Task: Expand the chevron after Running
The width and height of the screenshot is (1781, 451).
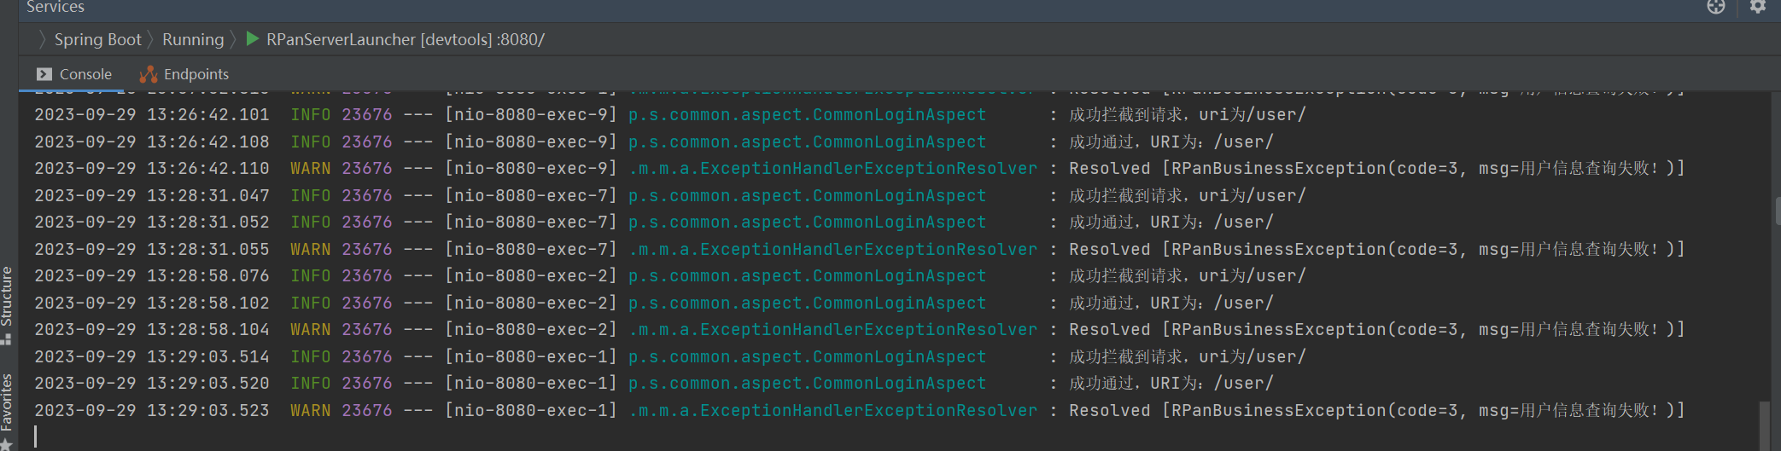Action: click(x=233, y=39)
